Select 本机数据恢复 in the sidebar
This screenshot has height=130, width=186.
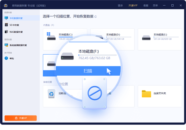pos(21,18)
